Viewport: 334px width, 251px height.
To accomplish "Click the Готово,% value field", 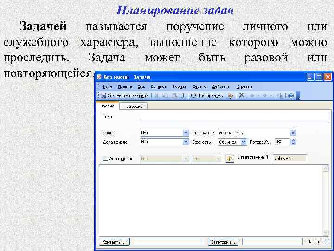I will tap(282, 142).
